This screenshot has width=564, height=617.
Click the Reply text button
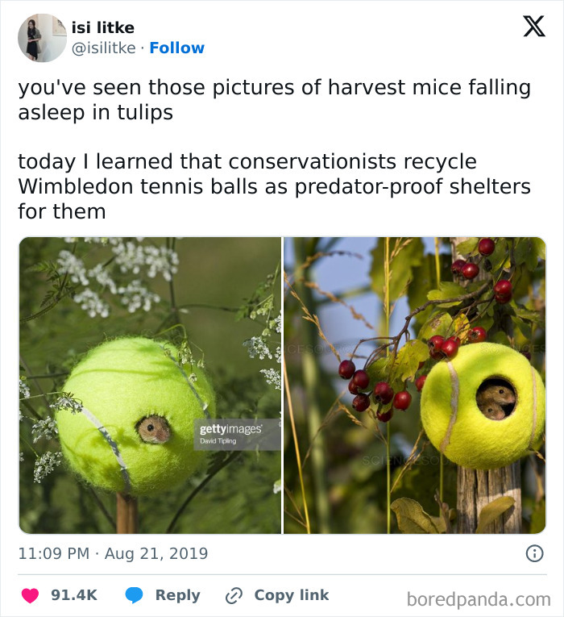[x=177, y=595]
